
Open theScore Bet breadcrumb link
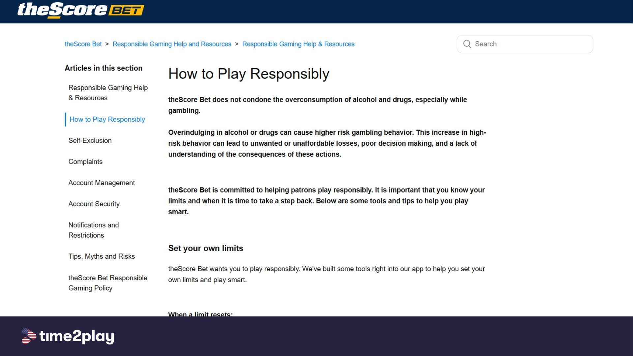coord(83,44)
